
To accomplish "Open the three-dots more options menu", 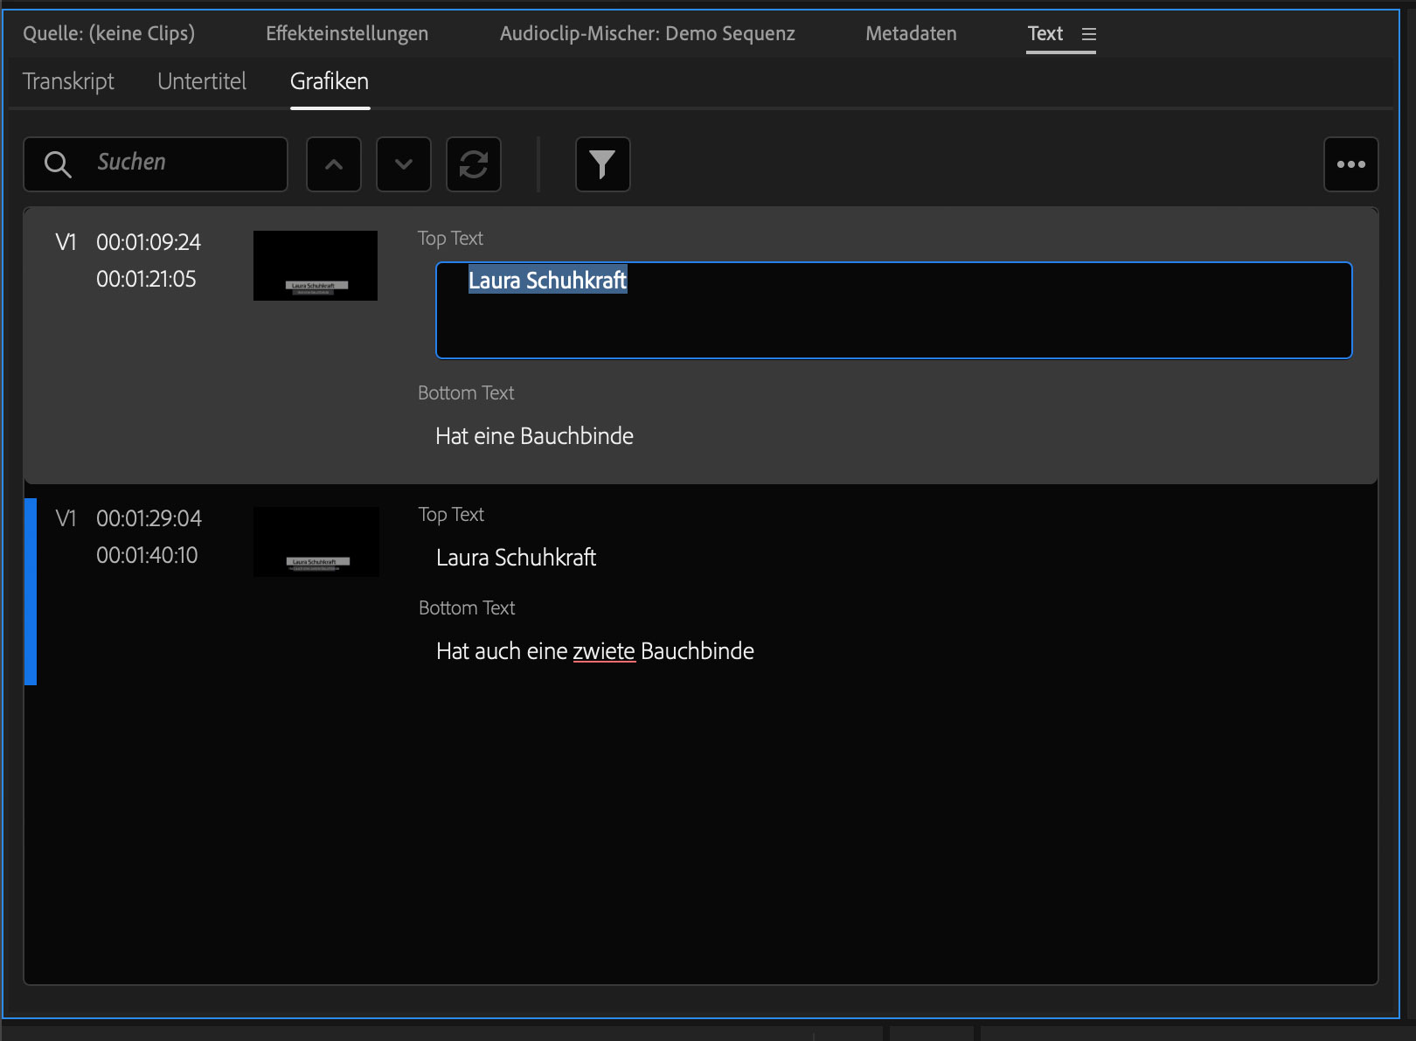I will point(1350,164).
